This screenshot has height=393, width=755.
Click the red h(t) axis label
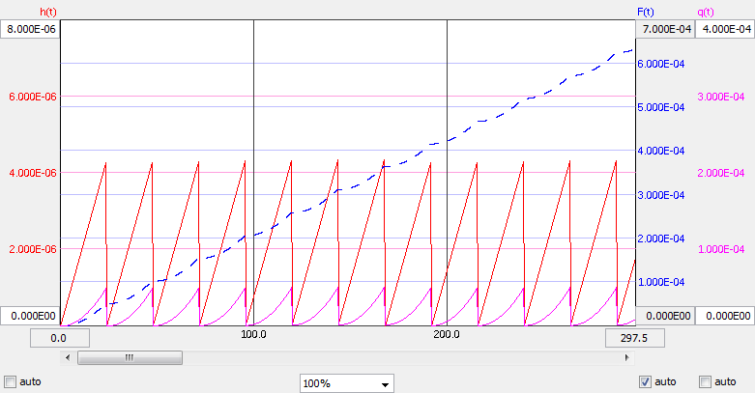coord(47,12)
